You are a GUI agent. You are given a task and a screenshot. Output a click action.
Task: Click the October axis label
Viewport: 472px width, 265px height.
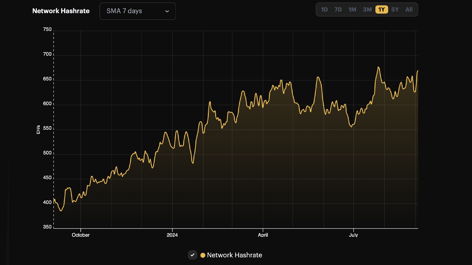[x=80, y=235]
